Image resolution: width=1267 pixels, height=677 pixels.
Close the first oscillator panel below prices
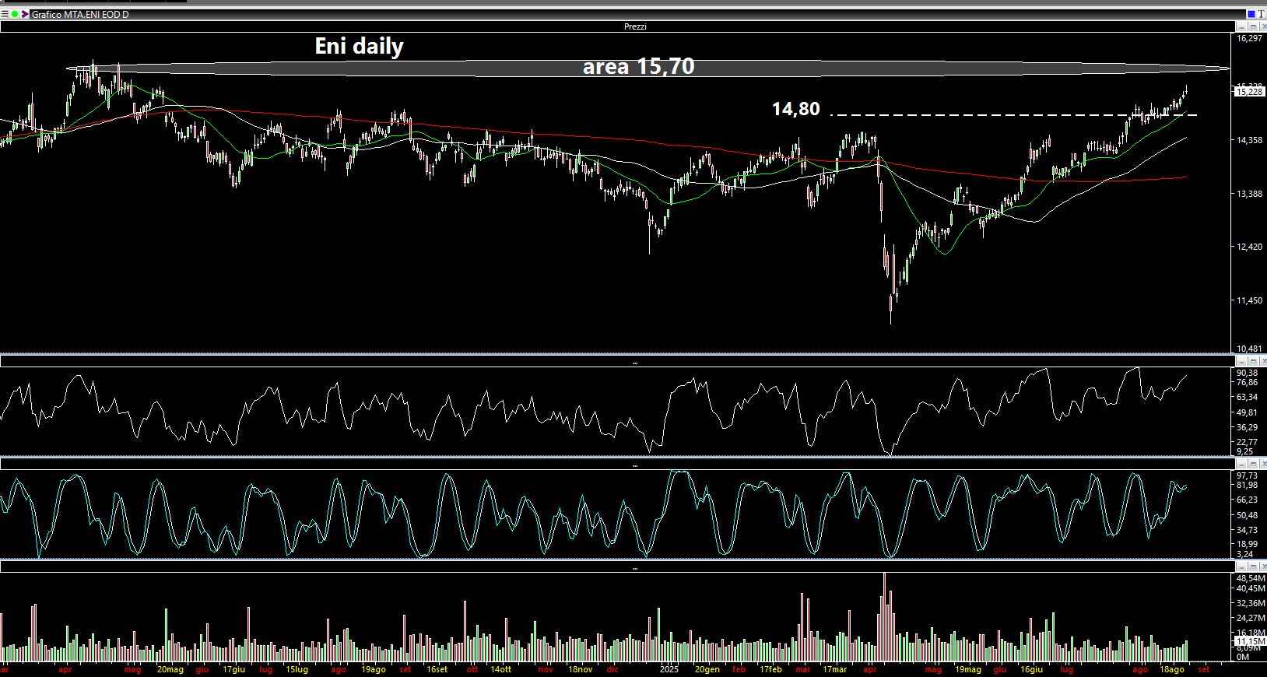pos(1262,361)
